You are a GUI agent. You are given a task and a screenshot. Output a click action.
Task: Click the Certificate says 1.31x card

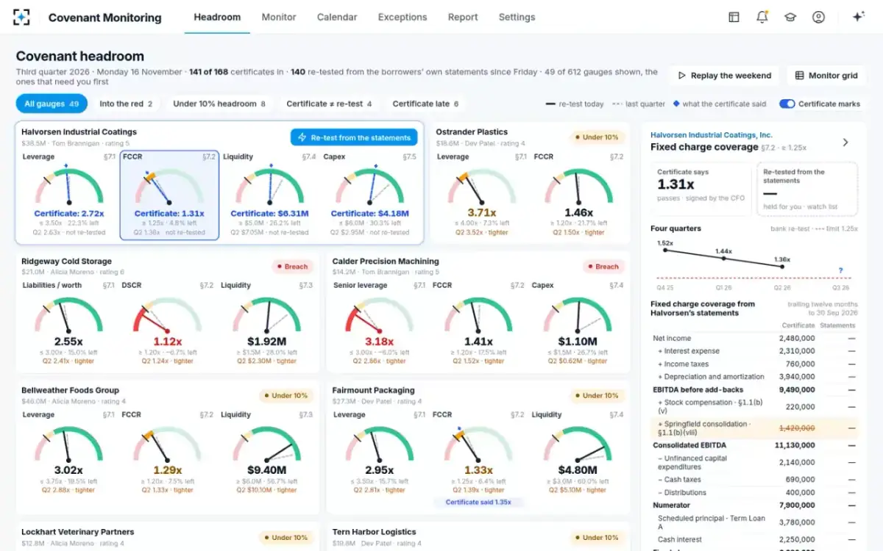(701, 189)
